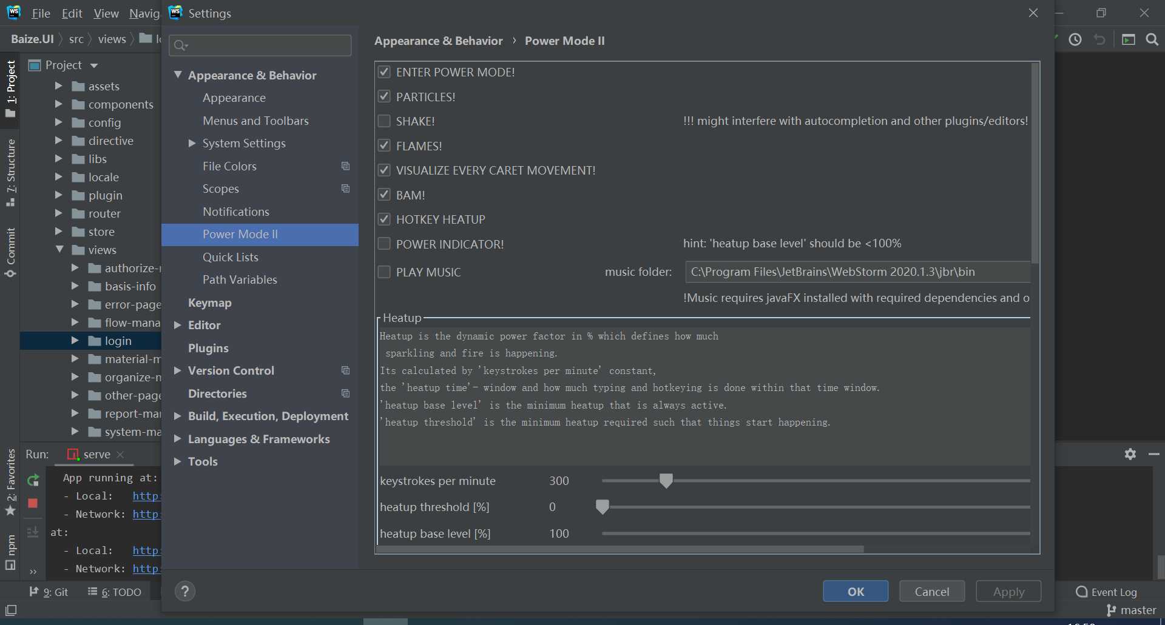Image resolution: width=1165 pixels, height=625 pixels.
Task: Toggle tool window bars icon at bottom-left
Action: pyautogui.click(x=11, y=610)
